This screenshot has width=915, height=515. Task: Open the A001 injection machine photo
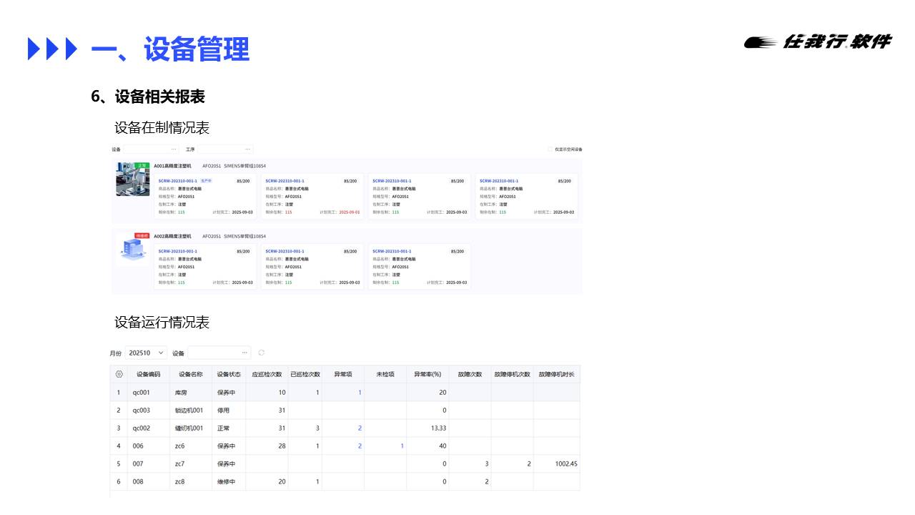tap(133, 180)
